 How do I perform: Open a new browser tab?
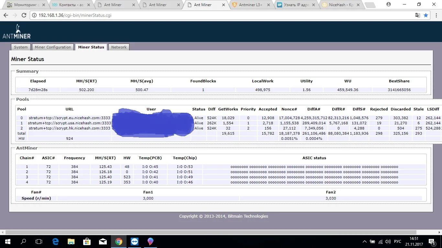tap(370, 5)
